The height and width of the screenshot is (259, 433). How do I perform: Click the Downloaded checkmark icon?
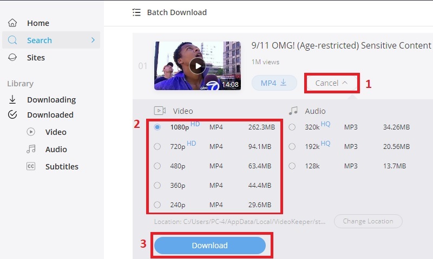pos(12,114)
